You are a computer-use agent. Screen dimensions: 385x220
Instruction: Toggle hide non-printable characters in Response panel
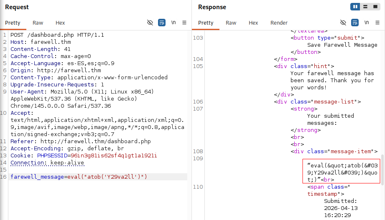343,23
